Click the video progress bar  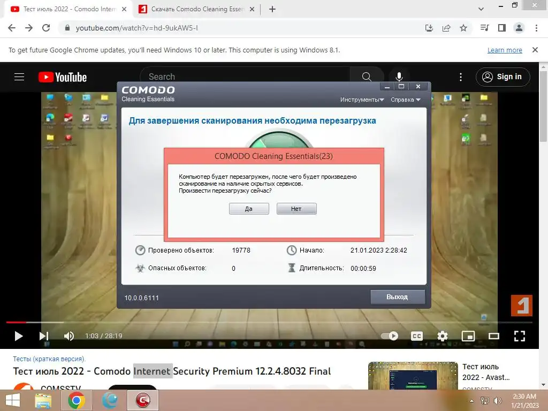pyautogui.click(x=269, y=322)
